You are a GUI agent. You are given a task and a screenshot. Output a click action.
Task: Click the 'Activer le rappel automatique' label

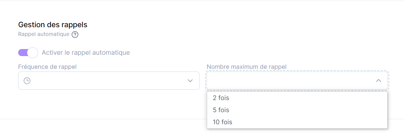coord(86,52)
